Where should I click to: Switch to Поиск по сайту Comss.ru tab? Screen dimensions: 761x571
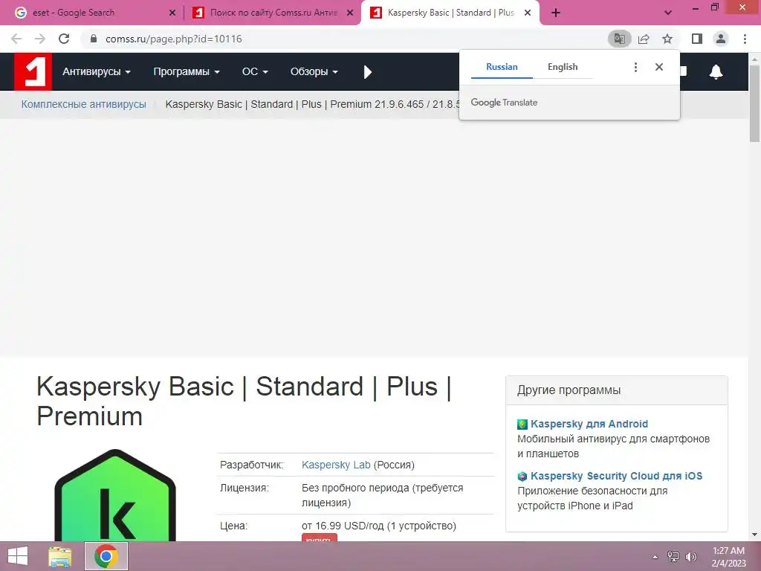pyautogui.click(x=273, y=13)
